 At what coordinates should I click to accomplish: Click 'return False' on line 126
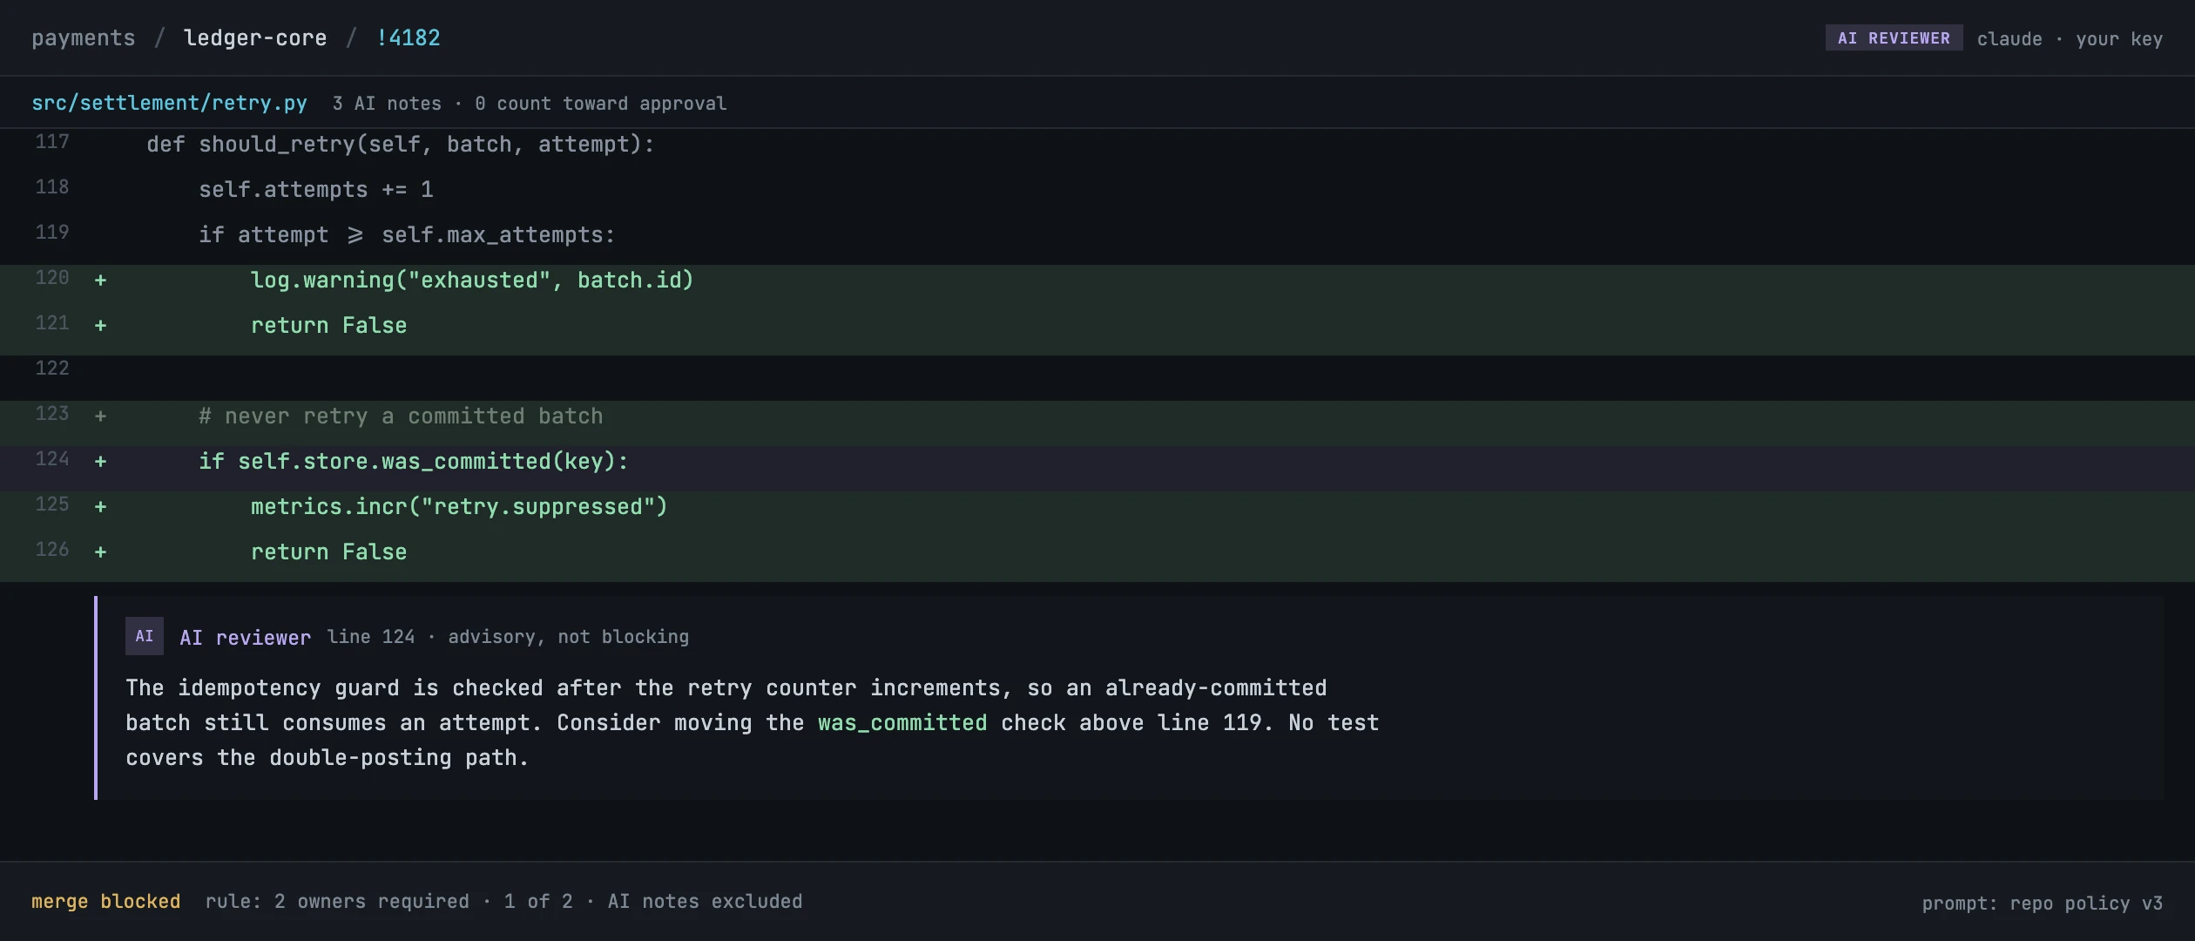pos(329,552)
